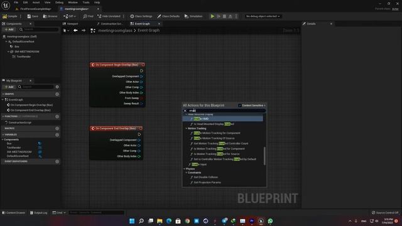Viewport: 402px width, 226px height.
Task: Click the Components panel search field
Action: (x=39, y=30)
